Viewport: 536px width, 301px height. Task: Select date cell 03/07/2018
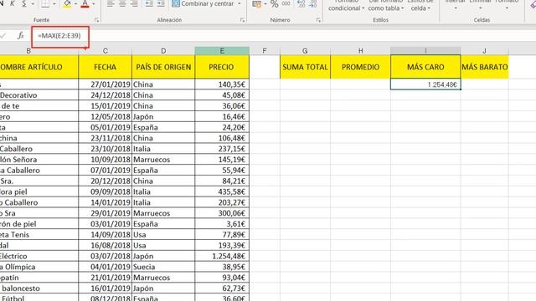[105, 256]
